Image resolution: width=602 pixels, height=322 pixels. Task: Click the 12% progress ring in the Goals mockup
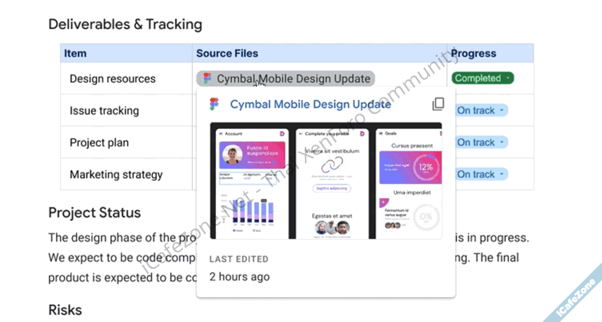[425, 167]
